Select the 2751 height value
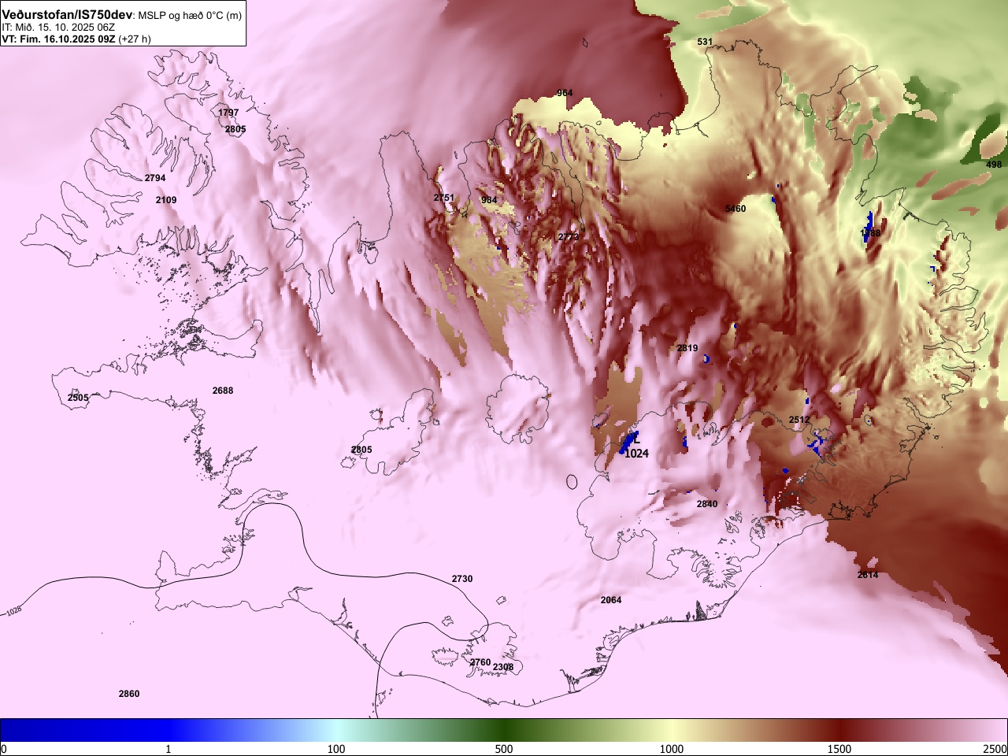 click(444, 198)
